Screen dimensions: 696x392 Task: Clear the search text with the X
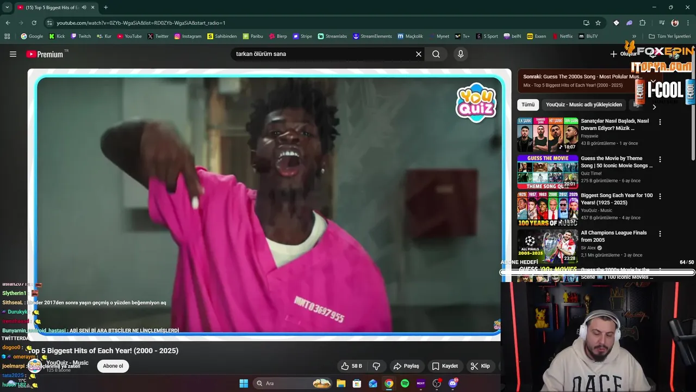click(419, 54)
